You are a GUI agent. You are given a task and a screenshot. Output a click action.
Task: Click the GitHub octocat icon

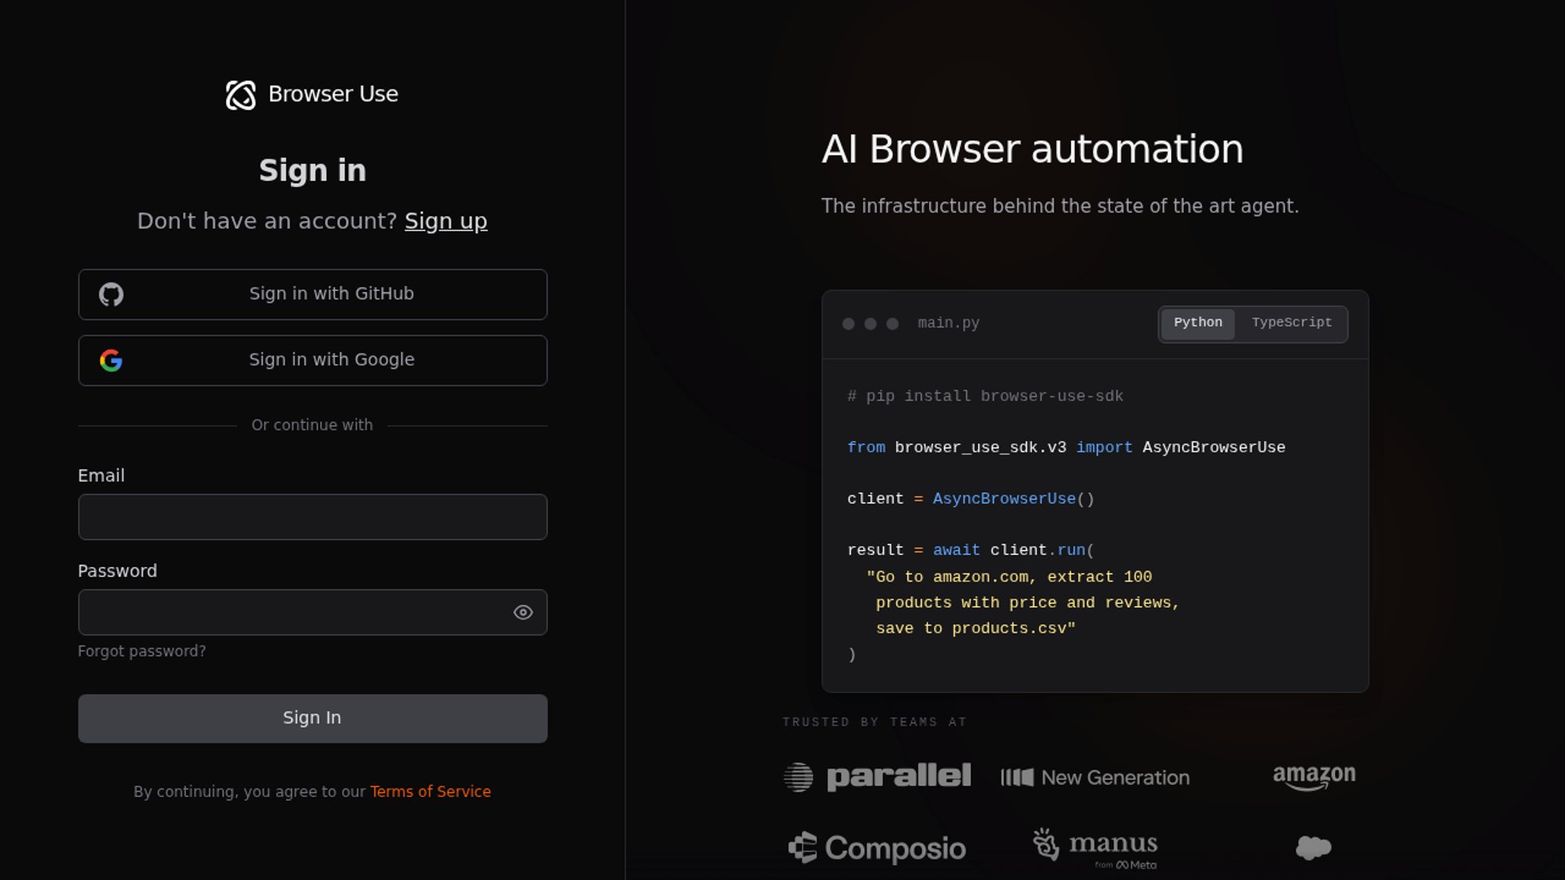tap(111, 294)
